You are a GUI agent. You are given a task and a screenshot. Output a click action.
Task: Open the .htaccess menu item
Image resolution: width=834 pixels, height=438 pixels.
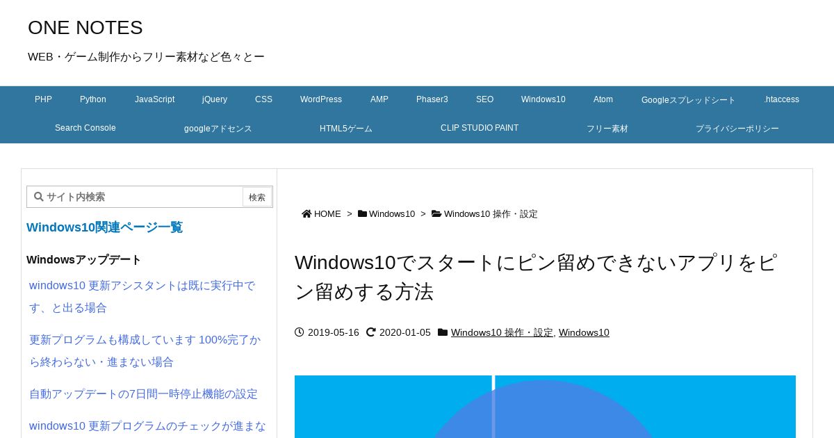click(x=781, y=99)
